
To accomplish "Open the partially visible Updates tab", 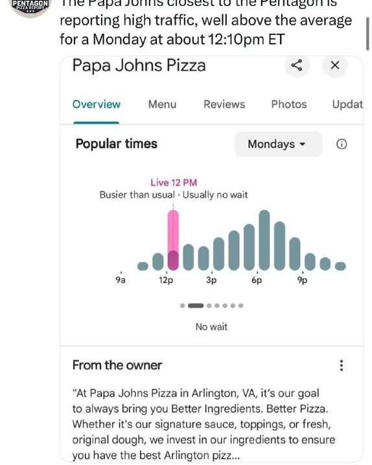I will coord(347,104).
